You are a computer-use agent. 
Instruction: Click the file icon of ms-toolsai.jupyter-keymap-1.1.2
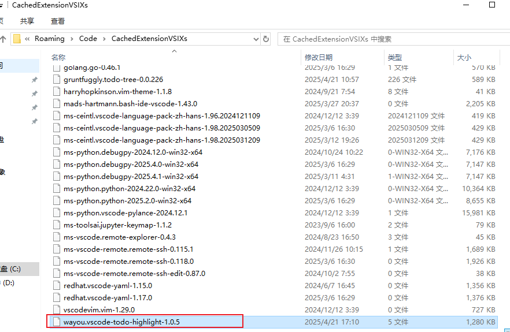point(57,225)
